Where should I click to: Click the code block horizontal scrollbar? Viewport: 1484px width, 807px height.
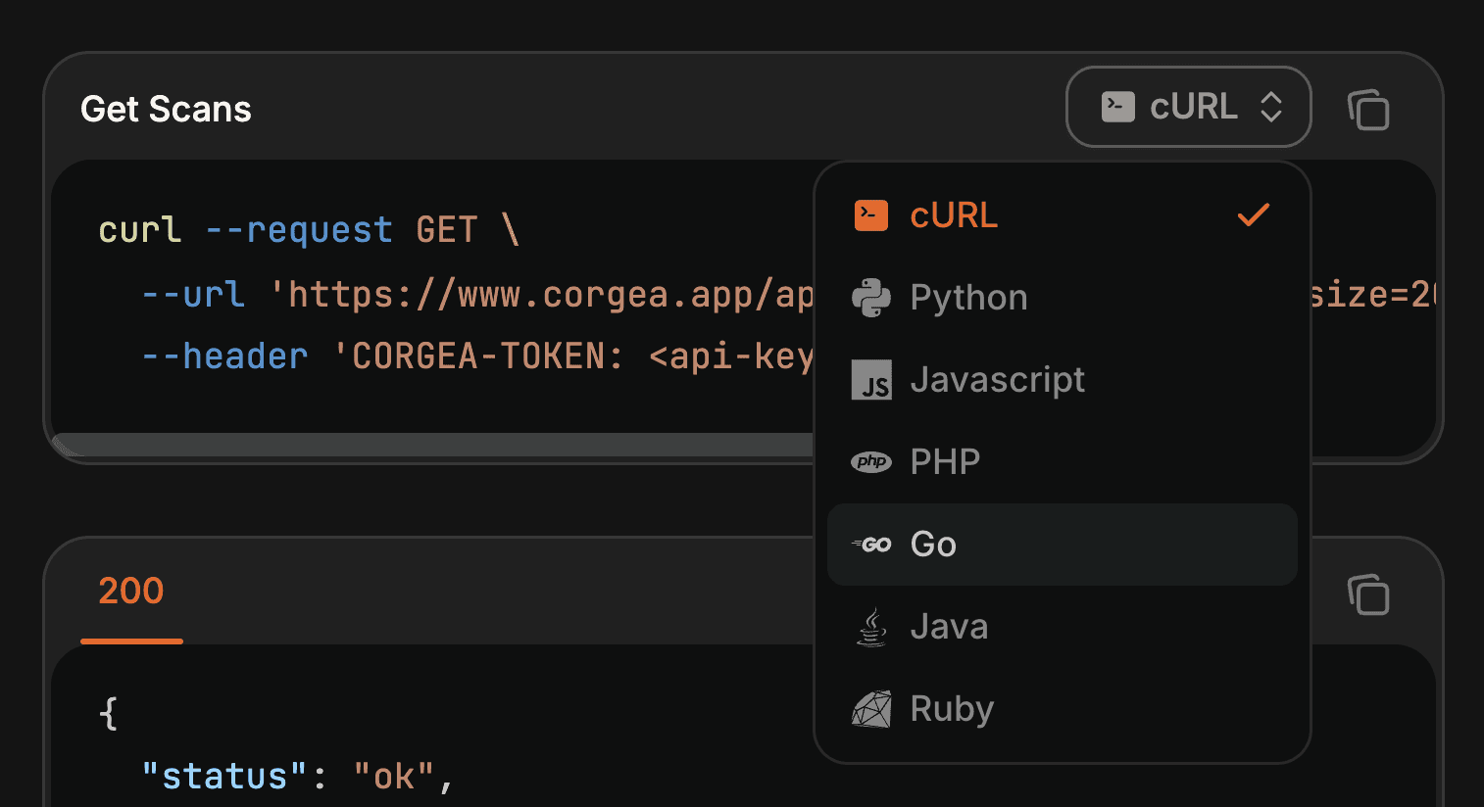click(431, 446)
